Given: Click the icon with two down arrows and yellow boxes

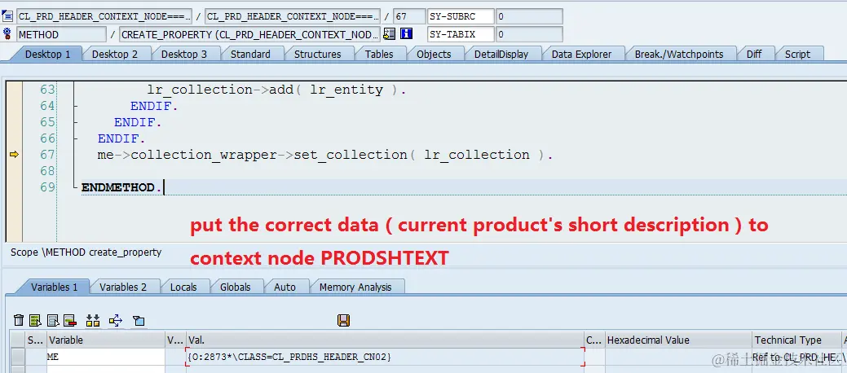Looking at the screenshot, I should pyautogui.click(x=93, y=321).
